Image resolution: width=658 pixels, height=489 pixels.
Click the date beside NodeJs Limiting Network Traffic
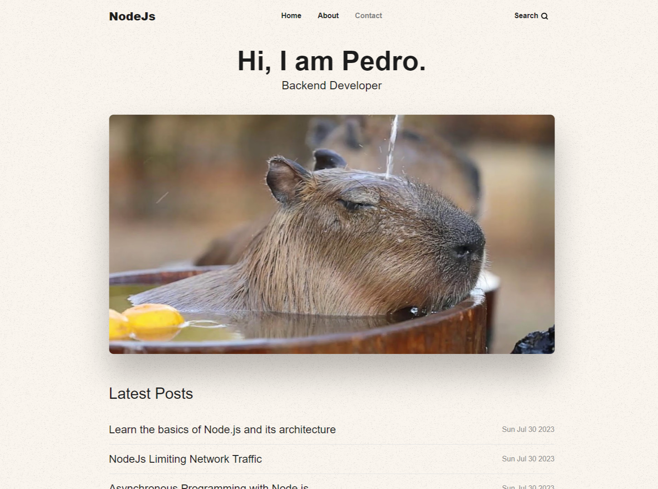(528, 459)
